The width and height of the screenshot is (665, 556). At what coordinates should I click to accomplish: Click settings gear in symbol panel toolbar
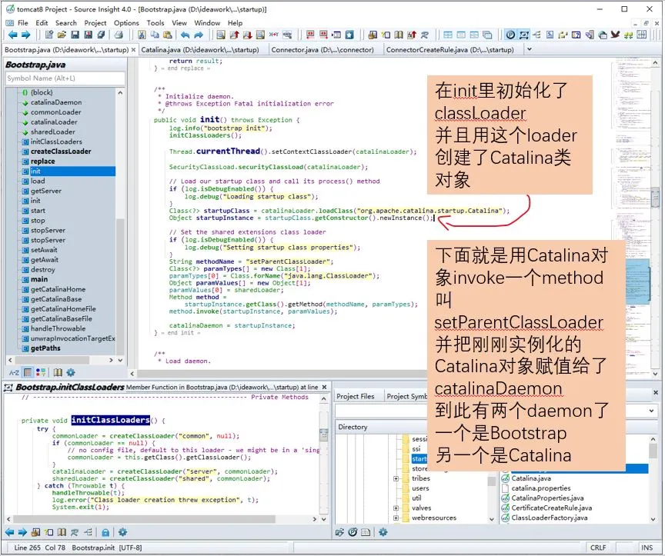coord(71,372)
